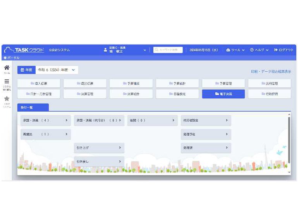The height and width of the screenshot is (224, 299).
Task: Open 再提出 (1) list
Action: (46, 134)
